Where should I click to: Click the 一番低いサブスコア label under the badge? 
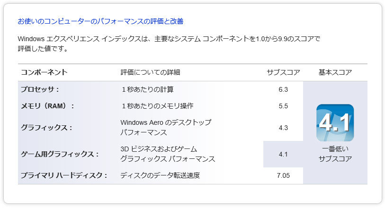click(x=335, y=153)
